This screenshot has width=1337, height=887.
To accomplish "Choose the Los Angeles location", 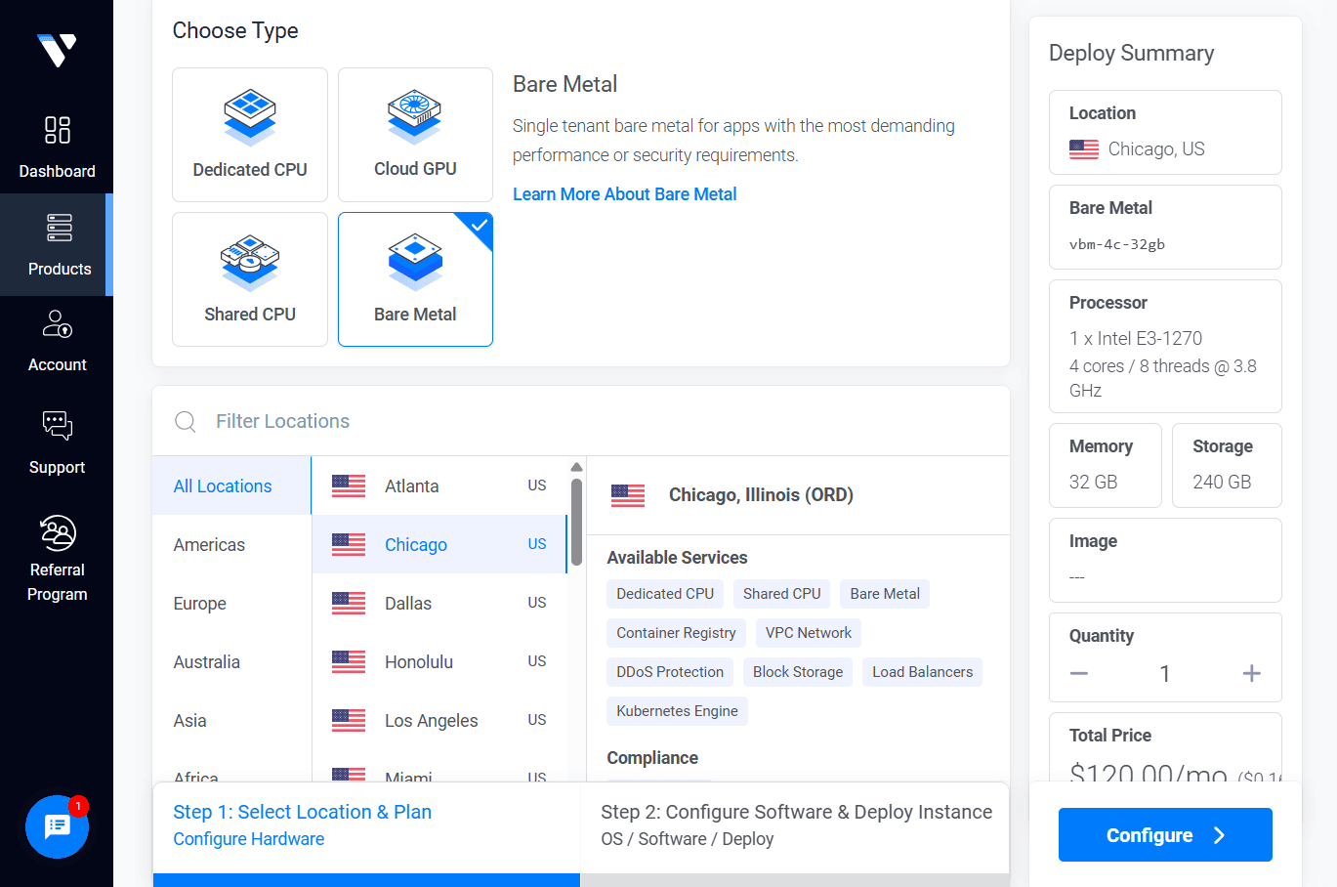I will (x=439, y=720).
